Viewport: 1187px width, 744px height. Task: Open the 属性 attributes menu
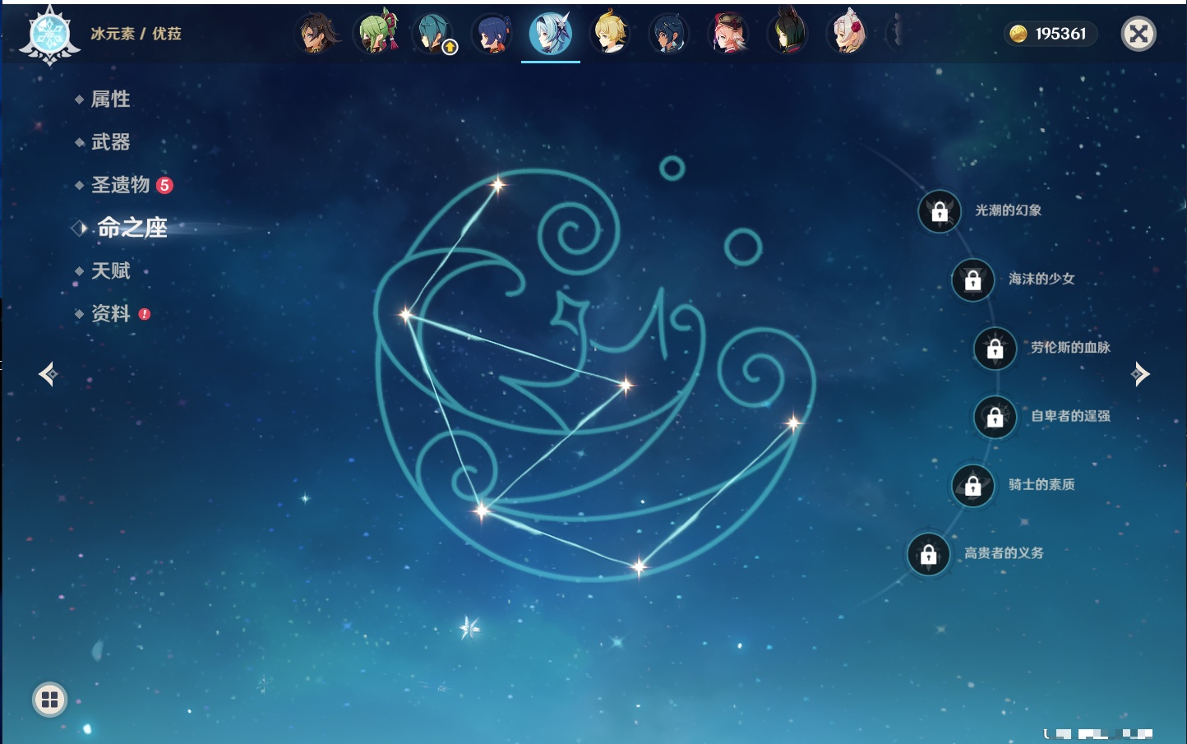click(x=110, y=99)
